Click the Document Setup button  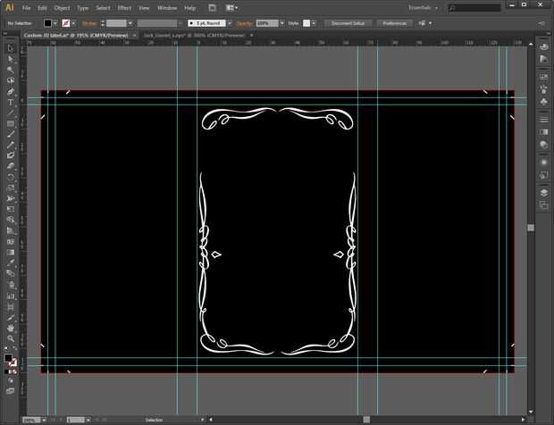[x=348, y=22]
